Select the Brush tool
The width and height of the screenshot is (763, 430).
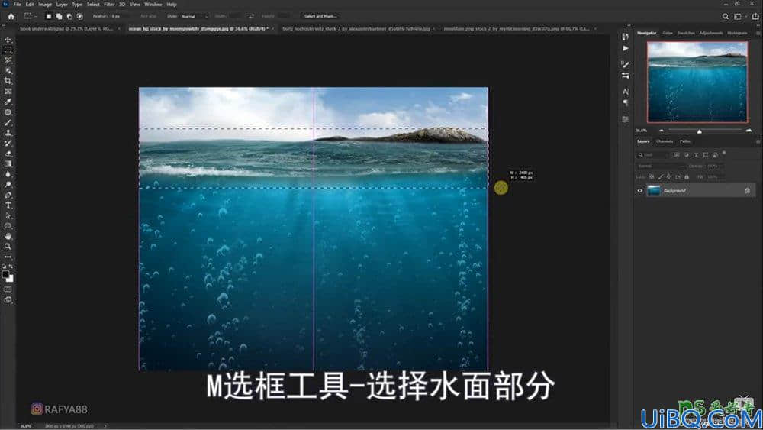click(8, 122)
